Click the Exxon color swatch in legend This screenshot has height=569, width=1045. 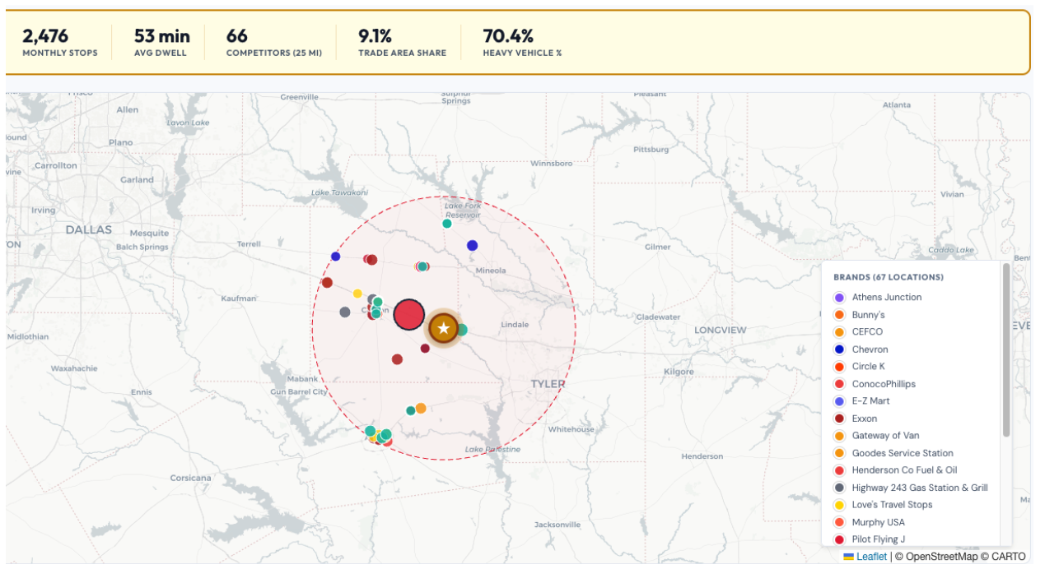coord(839,419)
